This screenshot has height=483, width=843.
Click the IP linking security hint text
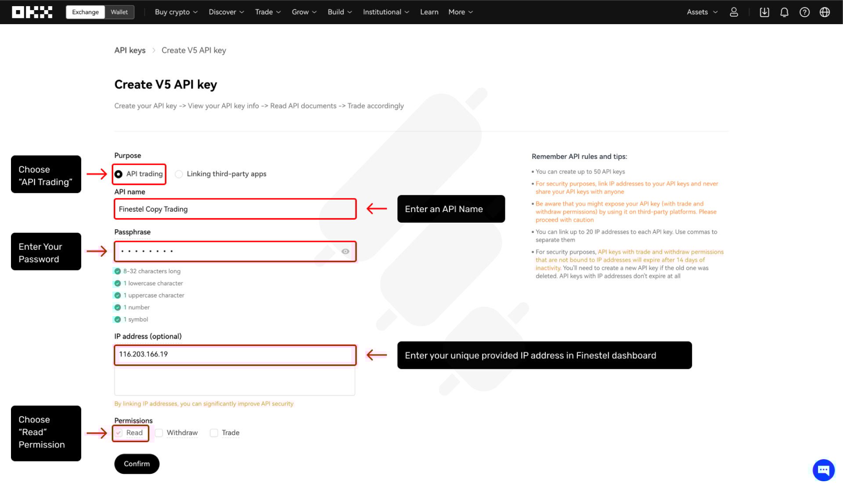pyautogui.click(x=204, y=404)
